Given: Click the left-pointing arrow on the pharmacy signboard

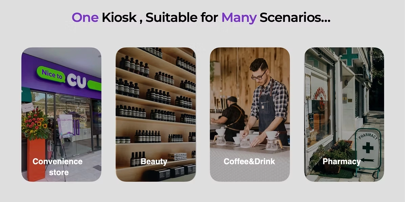Looking at the screenshot, I should [x=367, y=160].
